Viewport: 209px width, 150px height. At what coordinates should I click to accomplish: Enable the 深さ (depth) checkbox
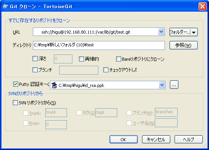point(35,58)
